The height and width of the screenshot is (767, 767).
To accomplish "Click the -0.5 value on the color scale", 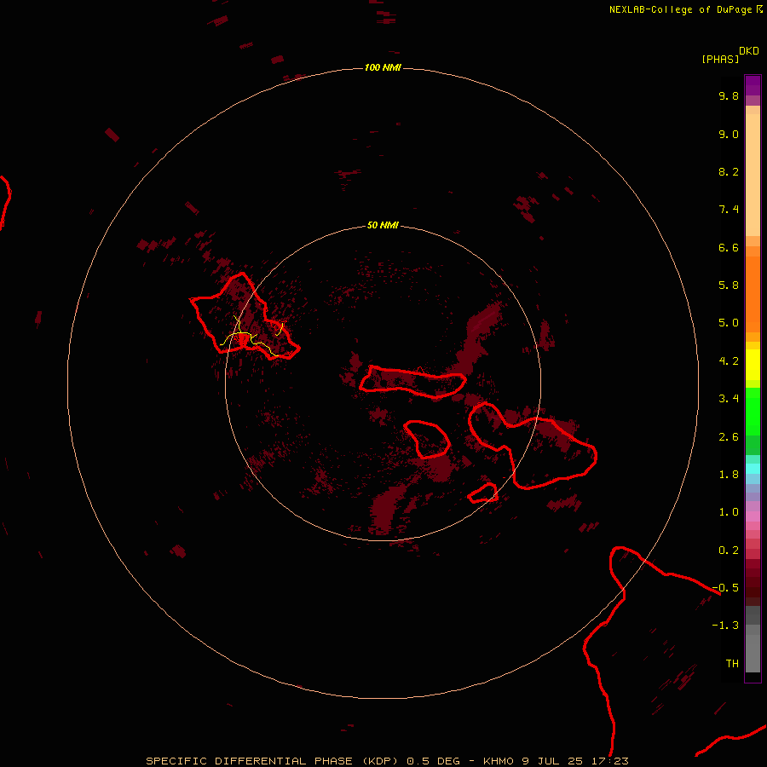I will (725, 588).
